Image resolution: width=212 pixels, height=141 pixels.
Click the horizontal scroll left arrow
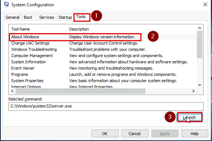12,91
